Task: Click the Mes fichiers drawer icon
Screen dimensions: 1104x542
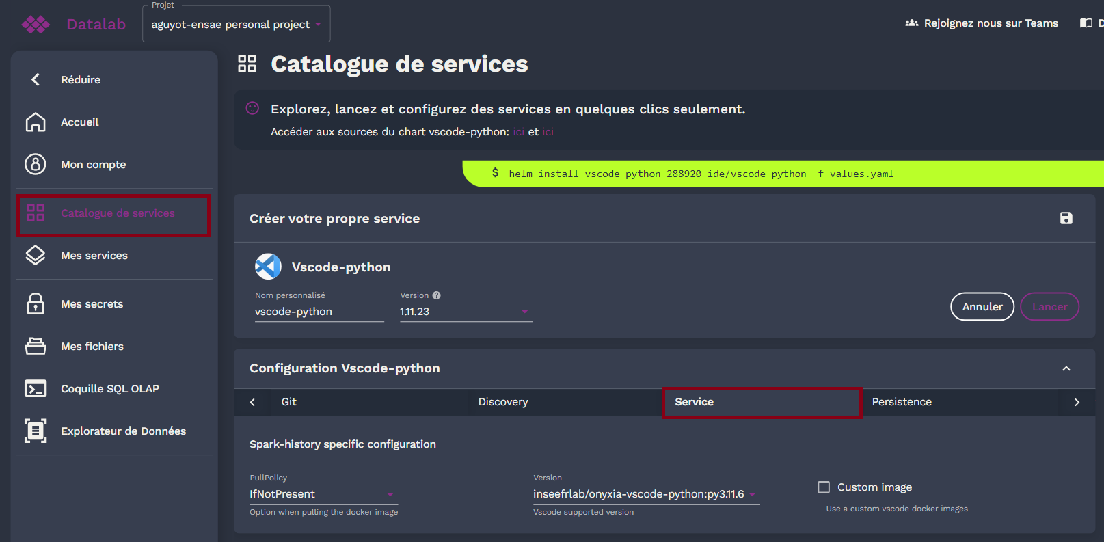Action: pos(36,347)
